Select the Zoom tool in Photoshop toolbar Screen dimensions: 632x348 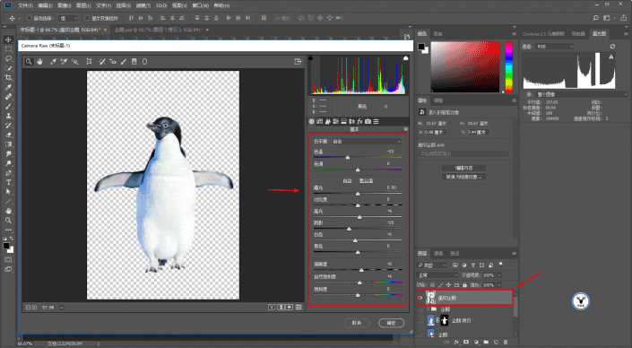[x=8, y=221]
